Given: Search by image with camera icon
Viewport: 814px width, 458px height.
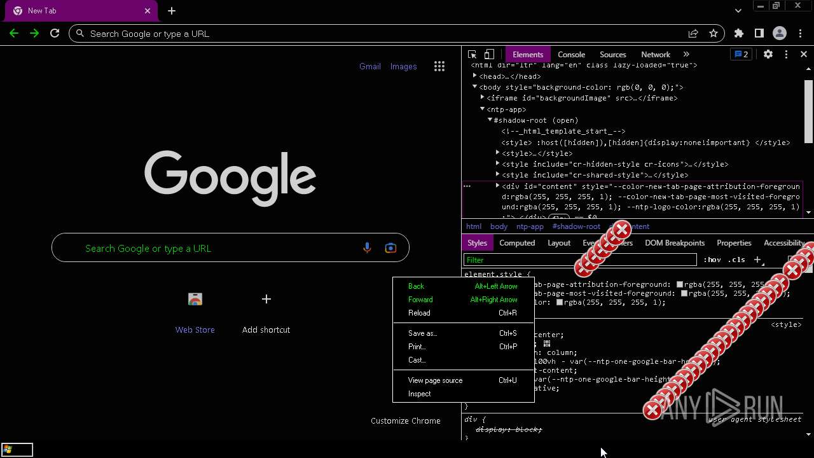Looking at the screenshot, I should click(390, 248).
